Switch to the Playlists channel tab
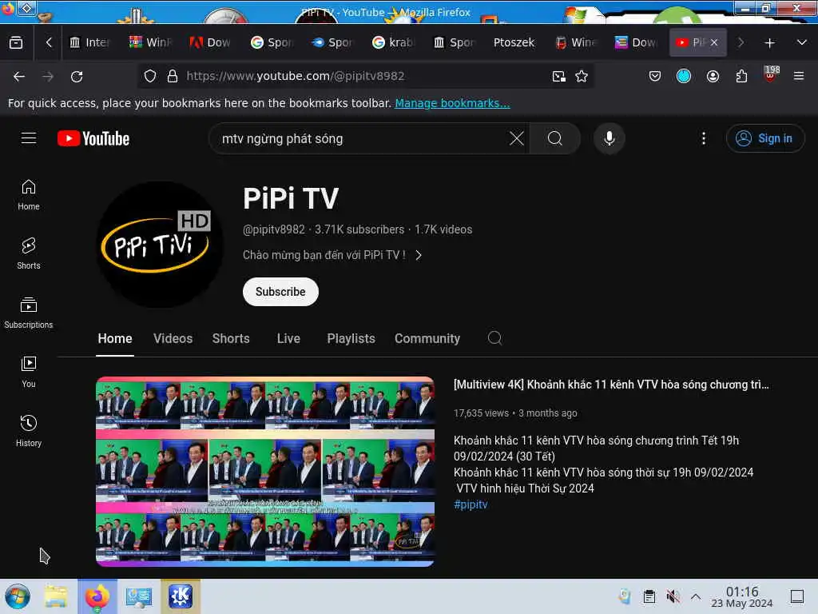818x614 pixels. click(351, 338)
